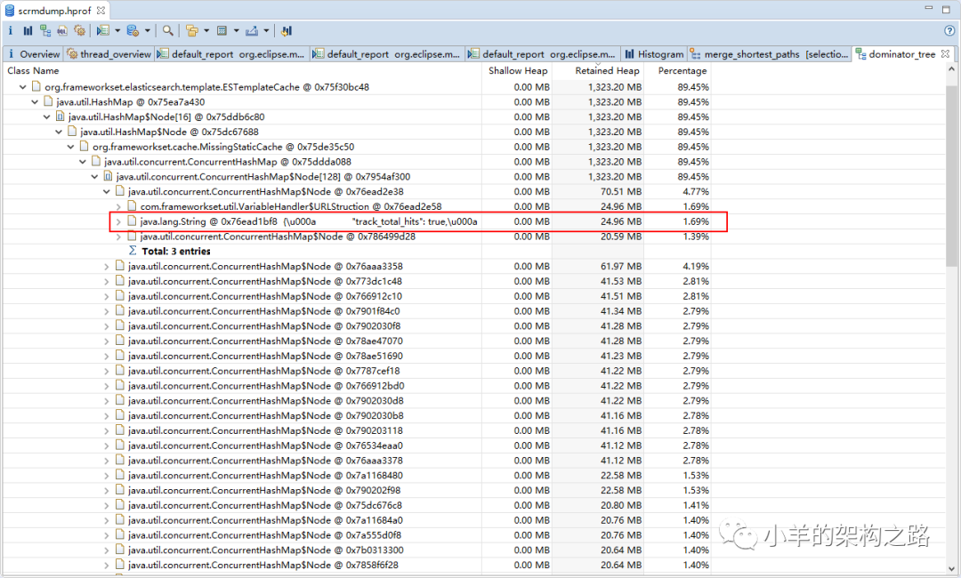Collapse the MissingStaticCache @ 0x75de35c50 node
The height and width of the screenshot is (578, 961).
click(x=70, y=147)
